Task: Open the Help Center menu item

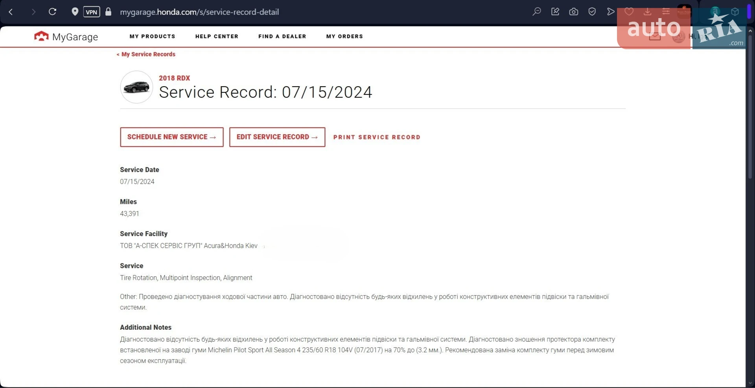Action: (x=217, y=36)
